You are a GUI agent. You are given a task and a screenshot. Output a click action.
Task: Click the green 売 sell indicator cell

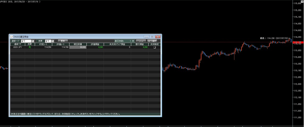[30, 47]
